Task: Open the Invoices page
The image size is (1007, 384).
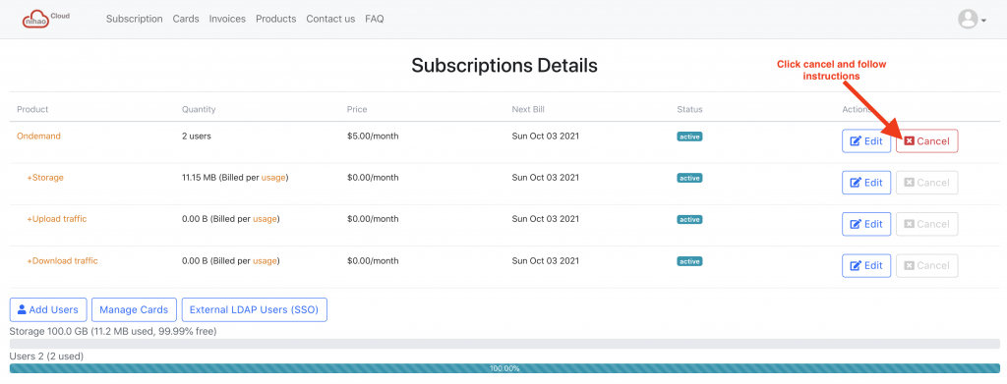Action: [x=227, y=20]
